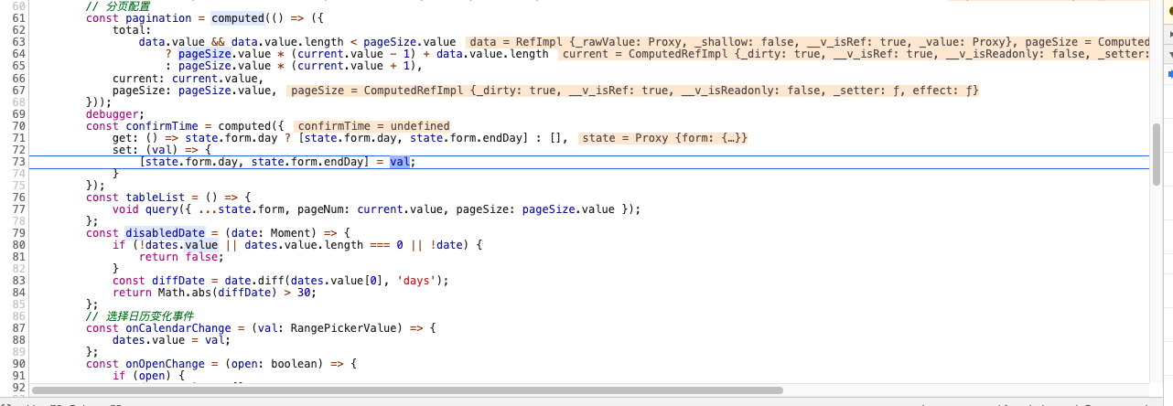The width and height of the screenshot is (1173, 406).
Task: Toggle a breakpoint on line number 71
Action: (18, 137)
